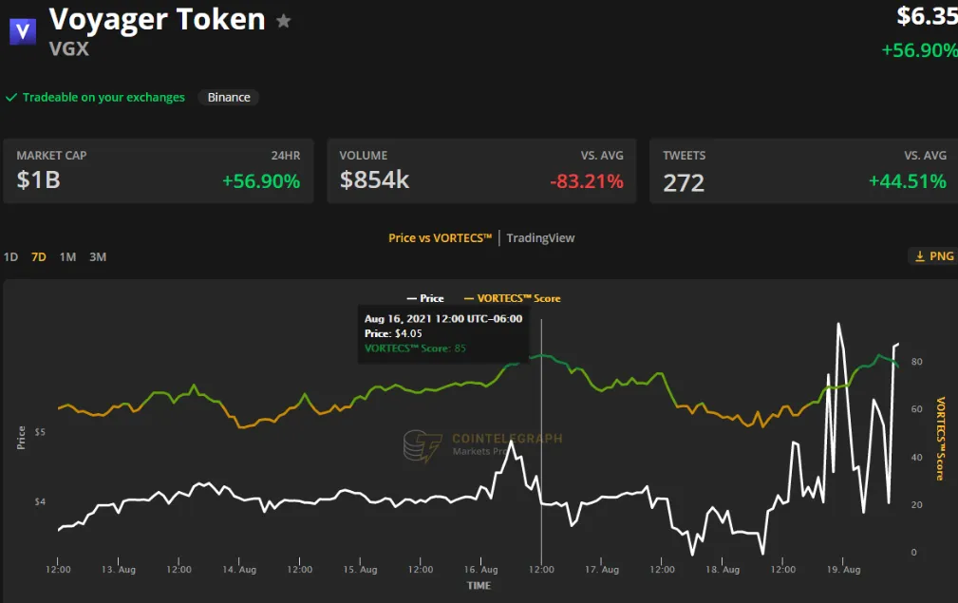Click the VGX ticker symbol
Viewport: 958px width, 603px height.
point(69,48)
